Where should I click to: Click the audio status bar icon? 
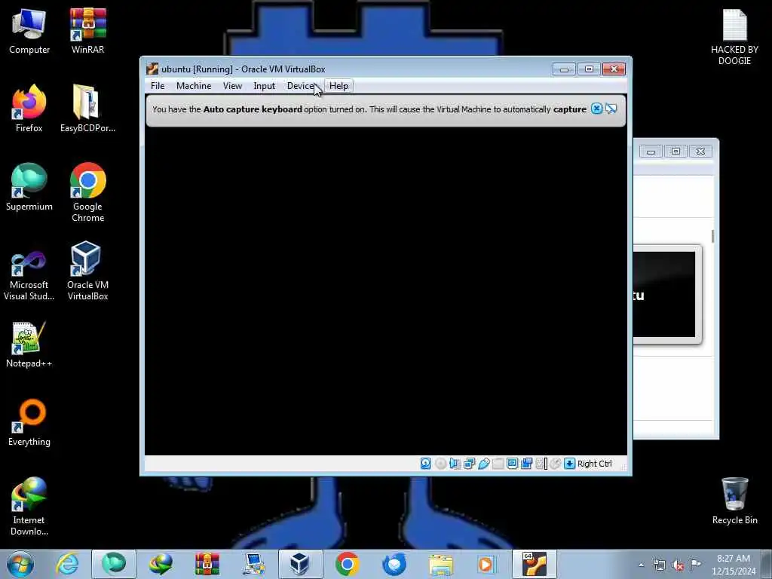click(x=455, y=464)
